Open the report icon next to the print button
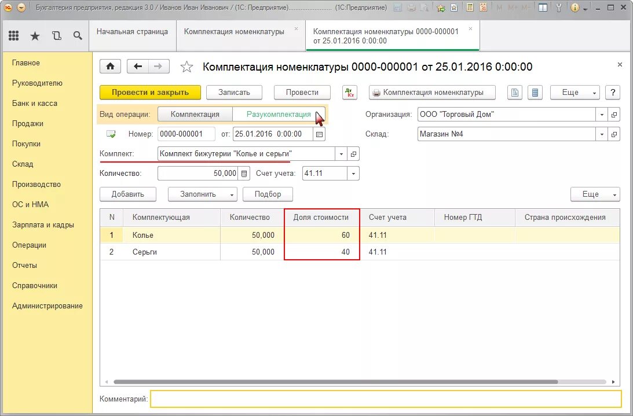The width and height of the screenshot is (633, 416). point(515,93)
